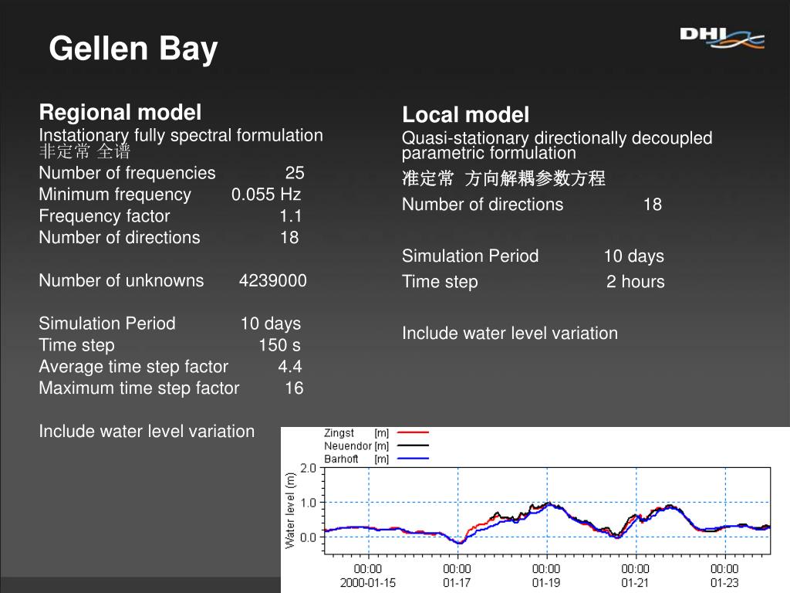Click Chinese text '准定常 方向解耦参数方程'
This screenshot has height=593, width=790.
pos(504,178)
